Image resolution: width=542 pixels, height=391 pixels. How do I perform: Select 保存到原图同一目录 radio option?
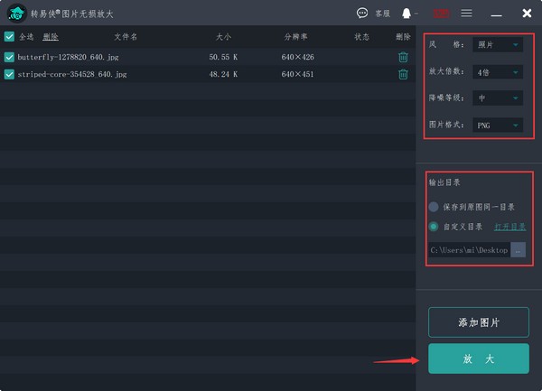point(434,207)
